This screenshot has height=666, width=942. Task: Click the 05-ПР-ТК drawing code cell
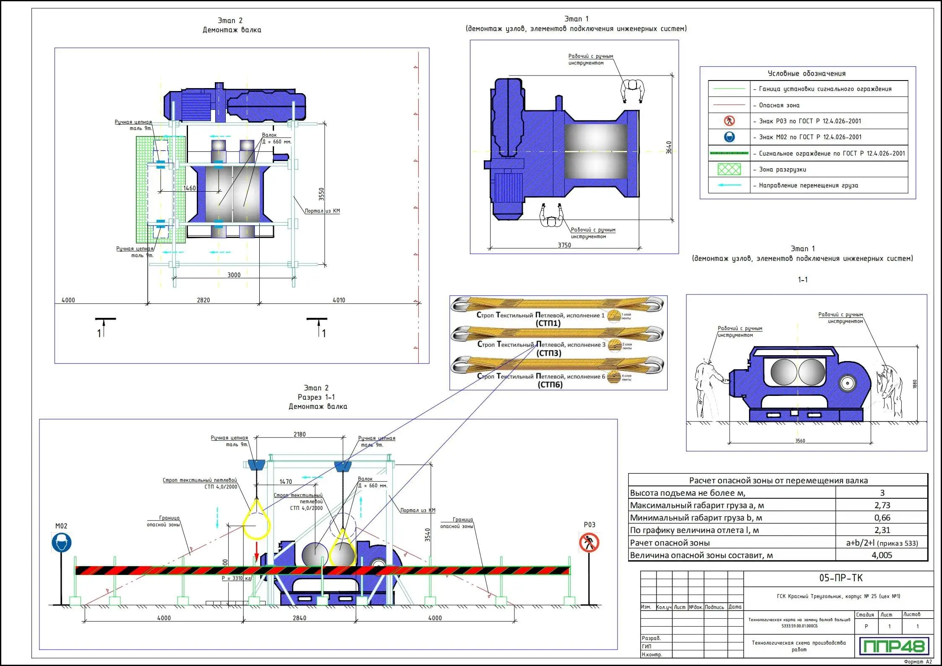point(841,578)
